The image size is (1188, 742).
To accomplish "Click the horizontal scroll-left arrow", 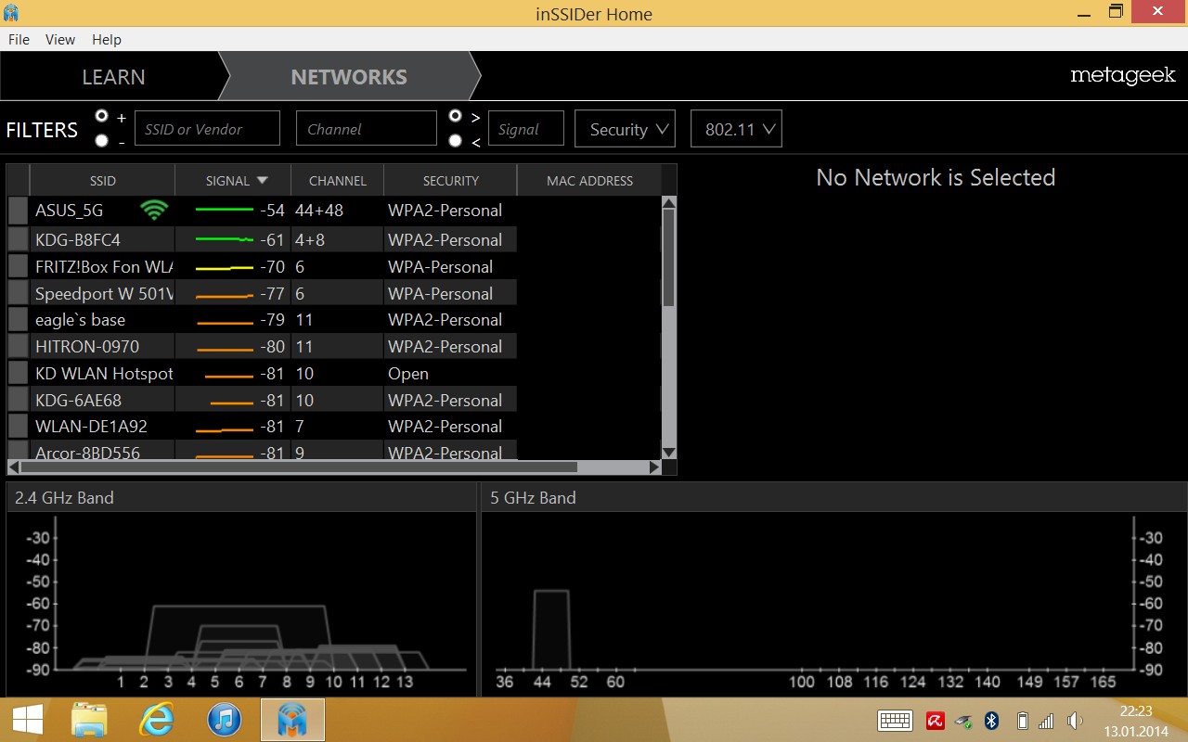I will click(x=13, y=467).
